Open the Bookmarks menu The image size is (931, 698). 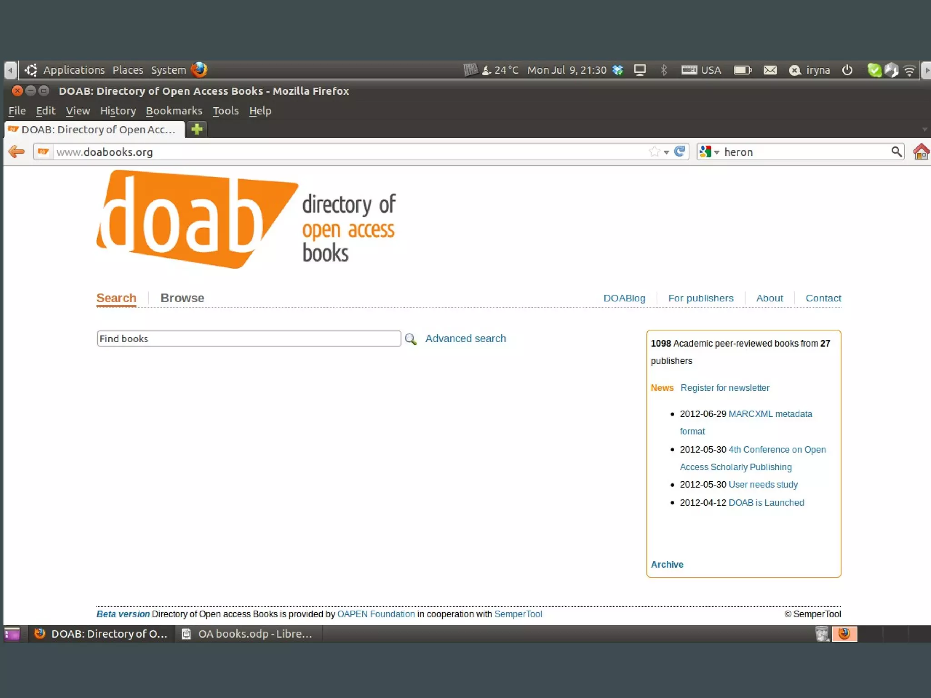coord(174,111)
